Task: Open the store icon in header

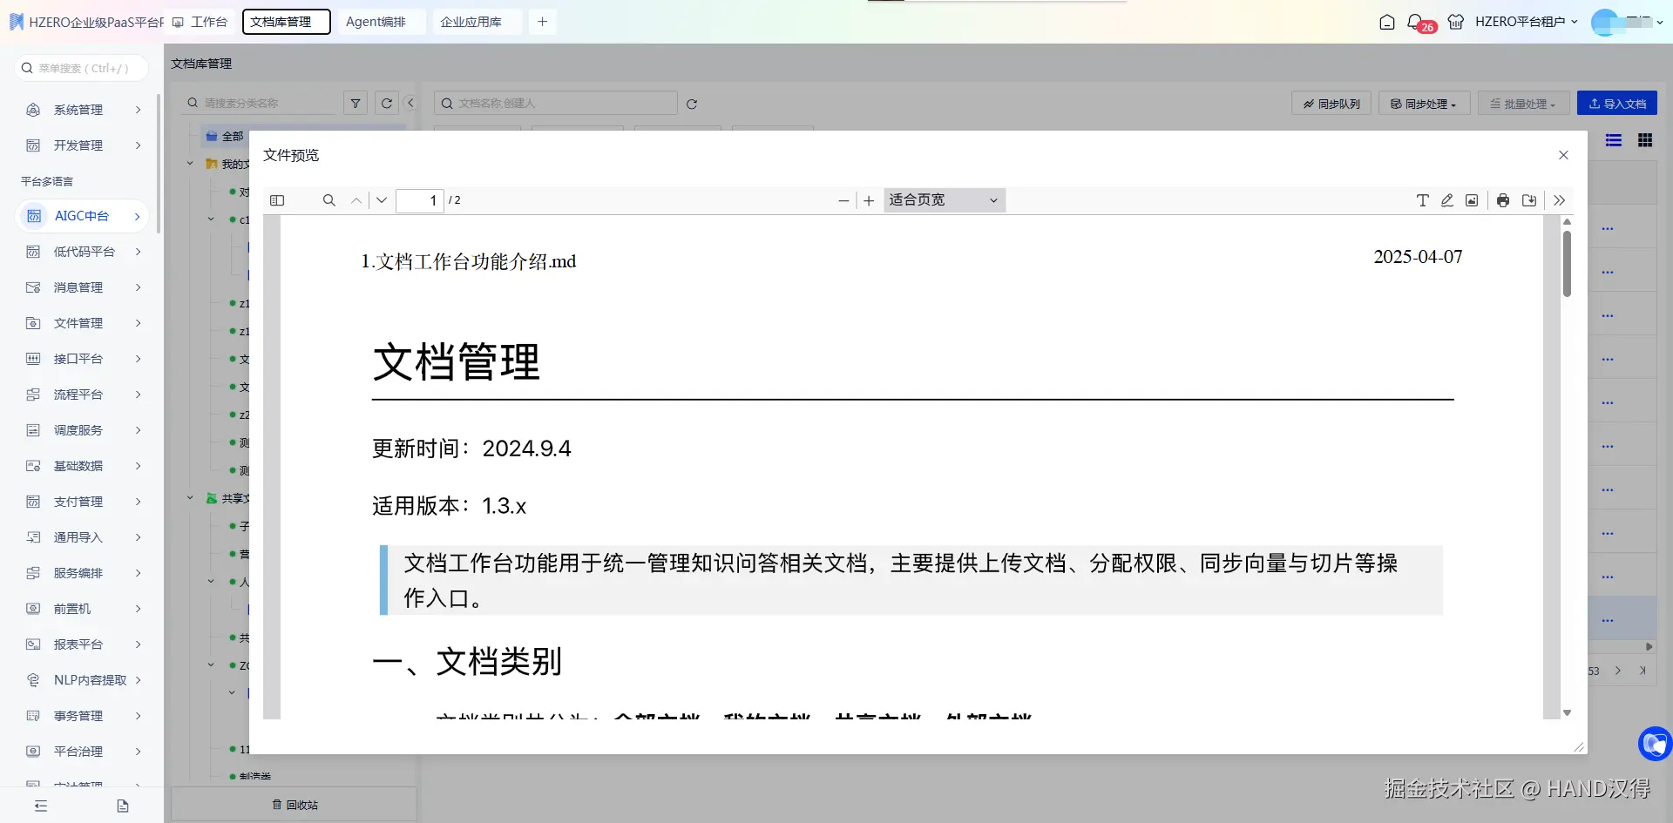Action: click(1455, 22)
